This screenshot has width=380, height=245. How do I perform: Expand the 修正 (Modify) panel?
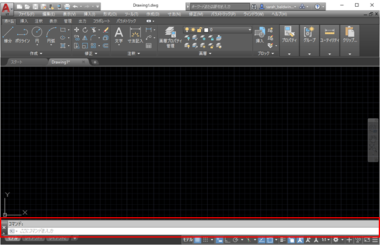91,53
